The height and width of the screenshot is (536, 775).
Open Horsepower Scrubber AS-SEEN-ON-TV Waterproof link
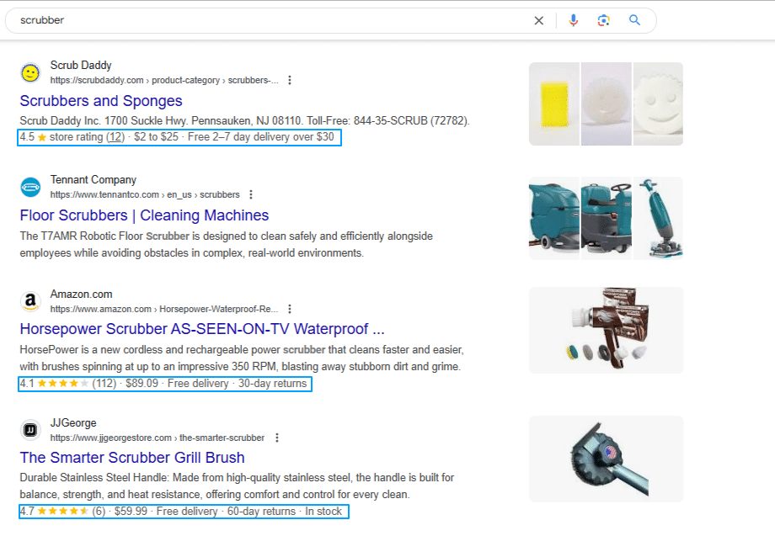201,329
